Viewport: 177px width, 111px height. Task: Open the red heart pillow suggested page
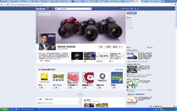73,78
